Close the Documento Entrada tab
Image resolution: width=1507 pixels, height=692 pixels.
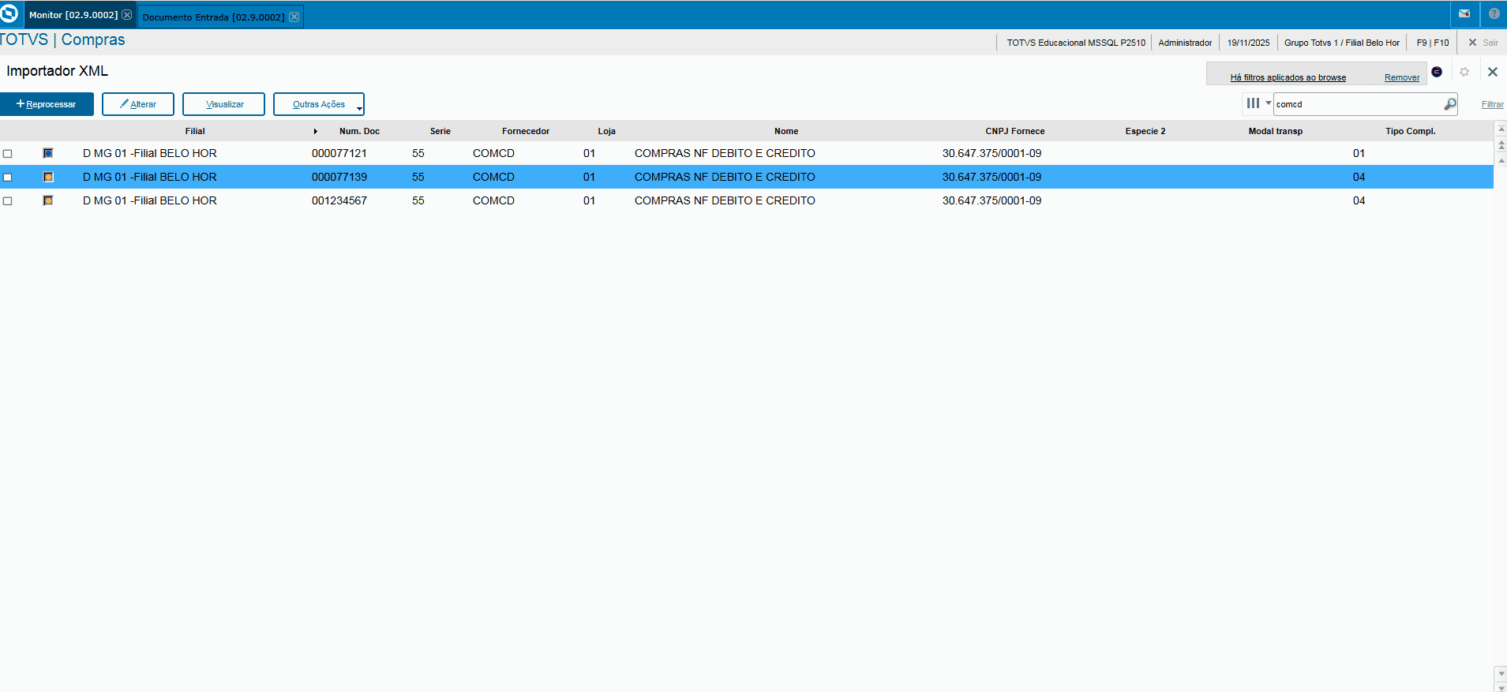pyautogui.click(x=294, y=17)
